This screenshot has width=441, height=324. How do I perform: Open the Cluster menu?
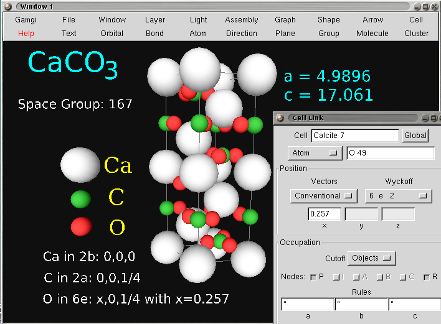tap(416, 34)
